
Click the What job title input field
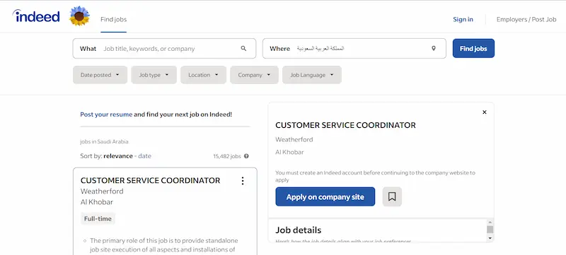(170, 48)
